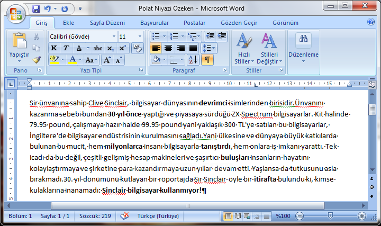The image size is (381, 226).
Task: Open the Düzenleme editing group
Action: (x=304, y=49)
